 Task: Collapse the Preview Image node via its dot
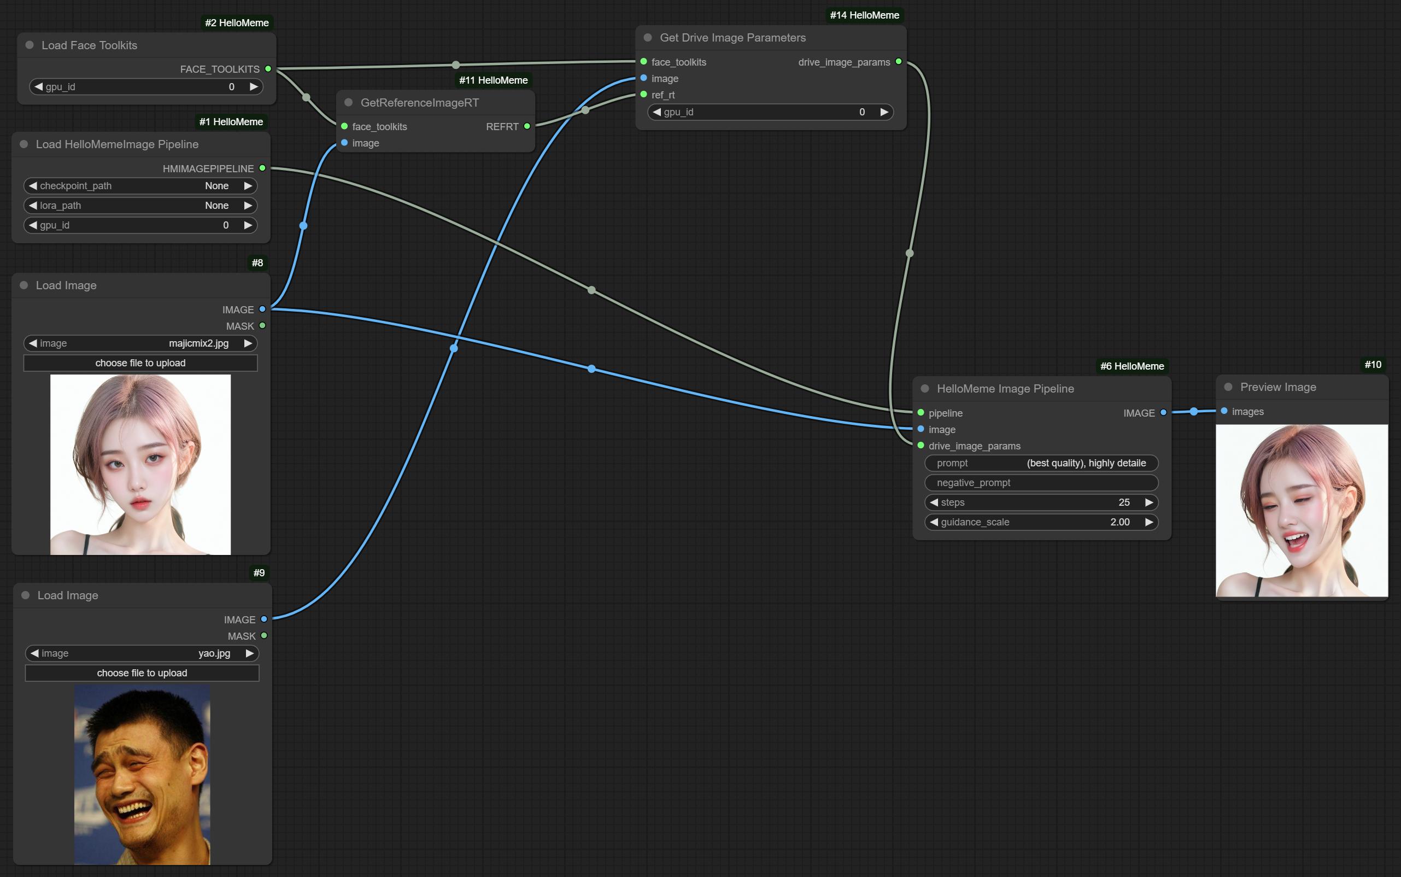point(1228,387)
